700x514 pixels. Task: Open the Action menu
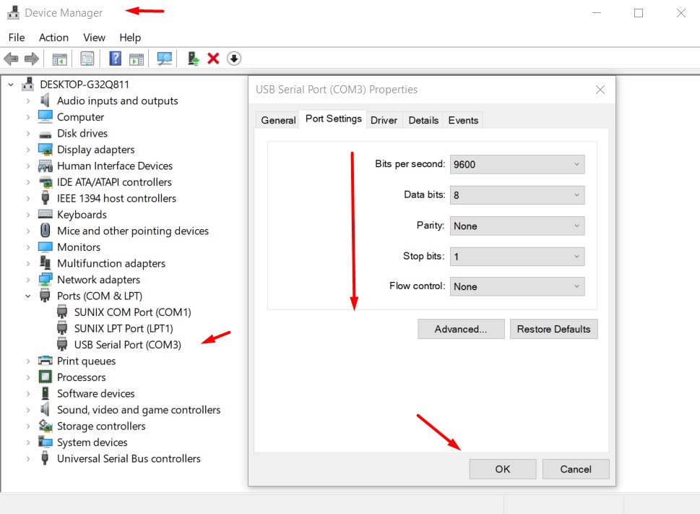coord(53,38)
